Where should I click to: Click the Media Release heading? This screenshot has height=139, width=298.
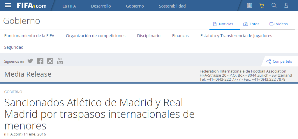pyautogui.click(x=28, y=74)
